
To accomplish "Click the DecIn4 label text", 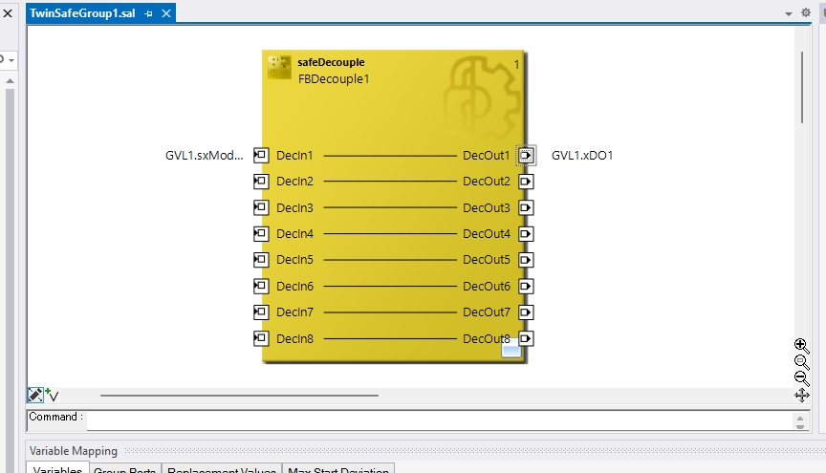I will pos(294,233).
